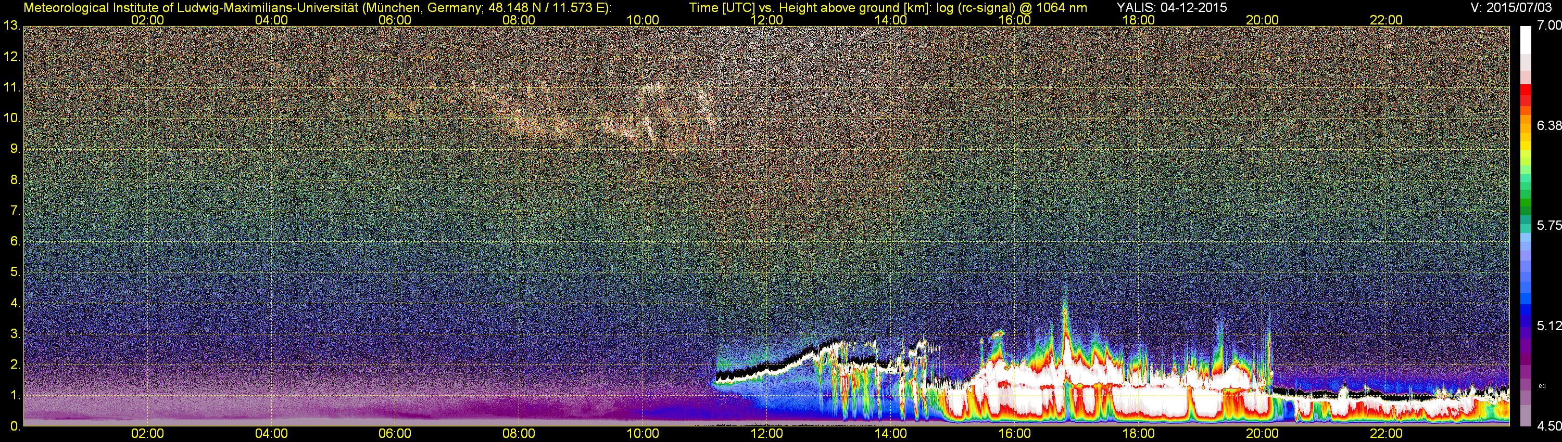The width and height of the screenshot is (1562, 442).
Task: Click the '12.' height axis label
Action: coord(11,57)
